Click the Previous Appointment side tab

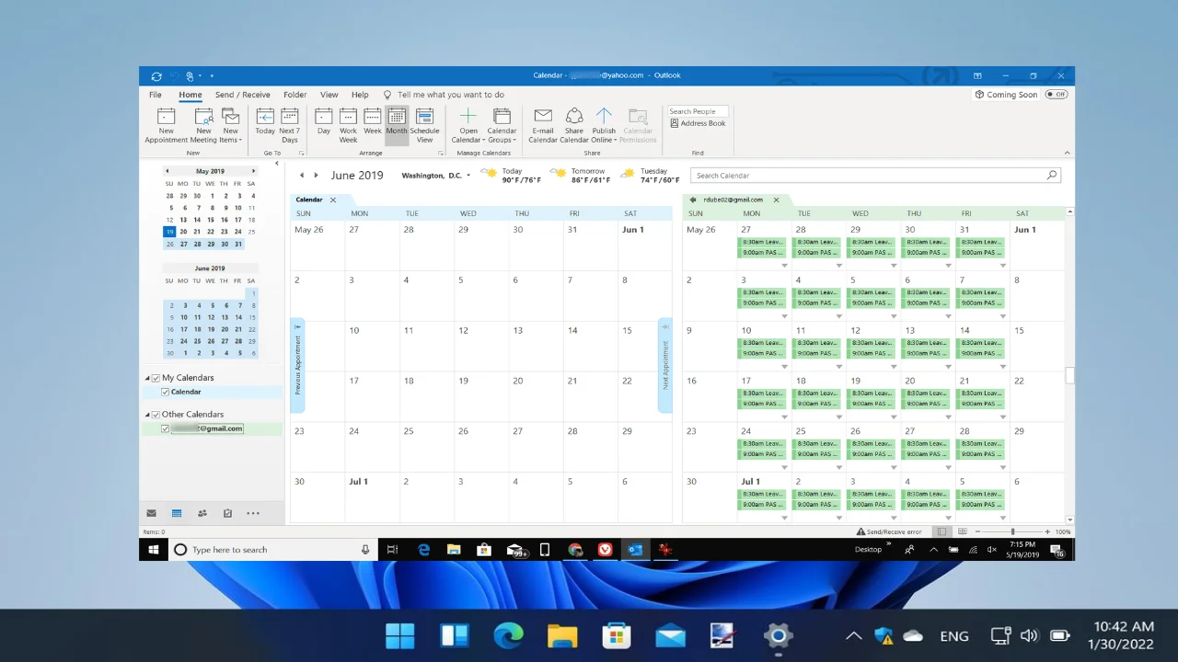tap(297, 366)
